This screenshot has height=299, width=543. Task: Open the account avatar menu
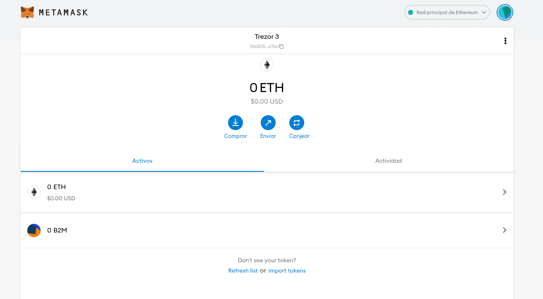pyautogui.click(x=505, y=12)
